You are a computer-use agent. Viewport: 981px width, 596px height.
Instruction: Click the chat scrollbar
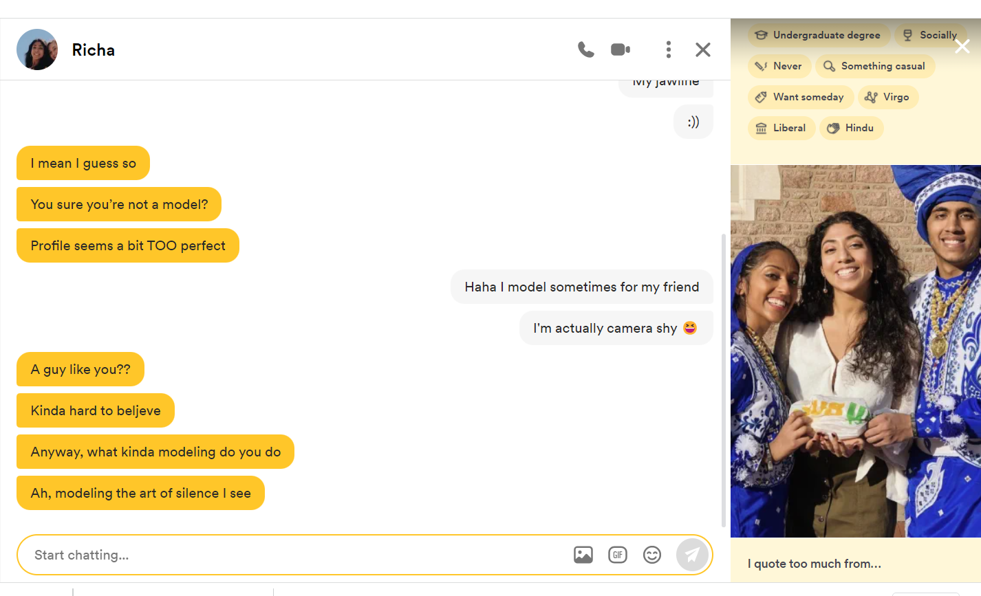click(x=723, y=378)
